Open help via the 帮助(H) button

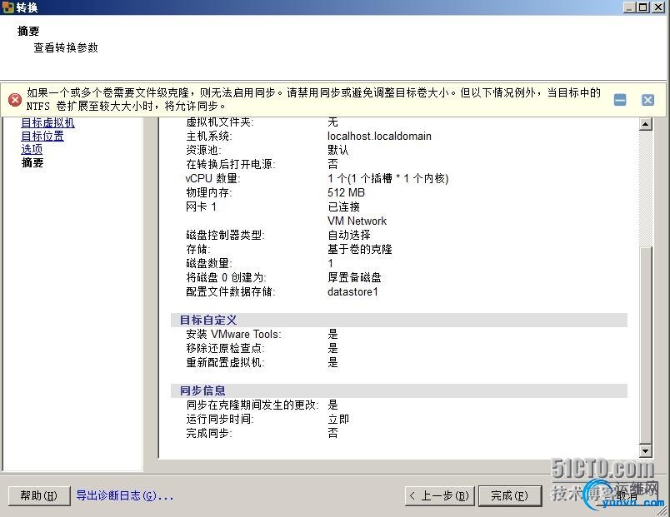(x=38, y=495)
